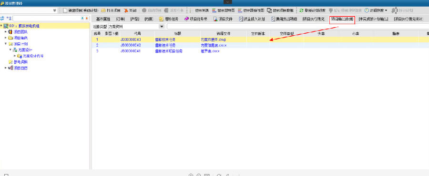Expand the 项目角色 tree node arrow
The width and height of the screenshot is (429, 176).
5,38
